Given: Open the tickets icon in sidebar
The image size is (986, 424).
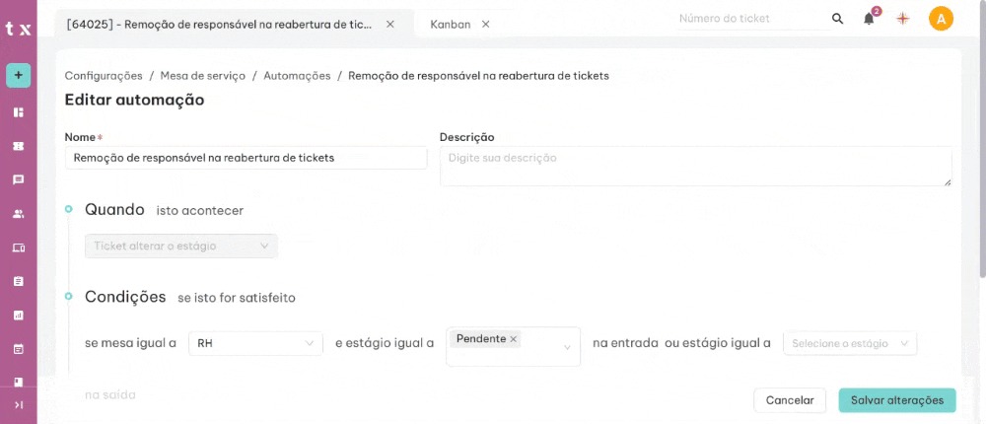Looking at the screenshot, I should (18, 146).
